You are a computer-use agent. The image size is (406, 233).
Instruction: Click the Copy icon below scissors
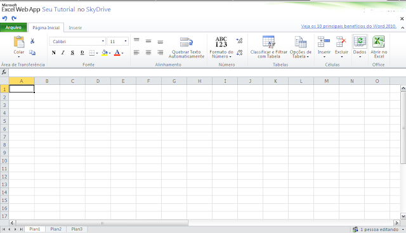click(x=32, y=53)
